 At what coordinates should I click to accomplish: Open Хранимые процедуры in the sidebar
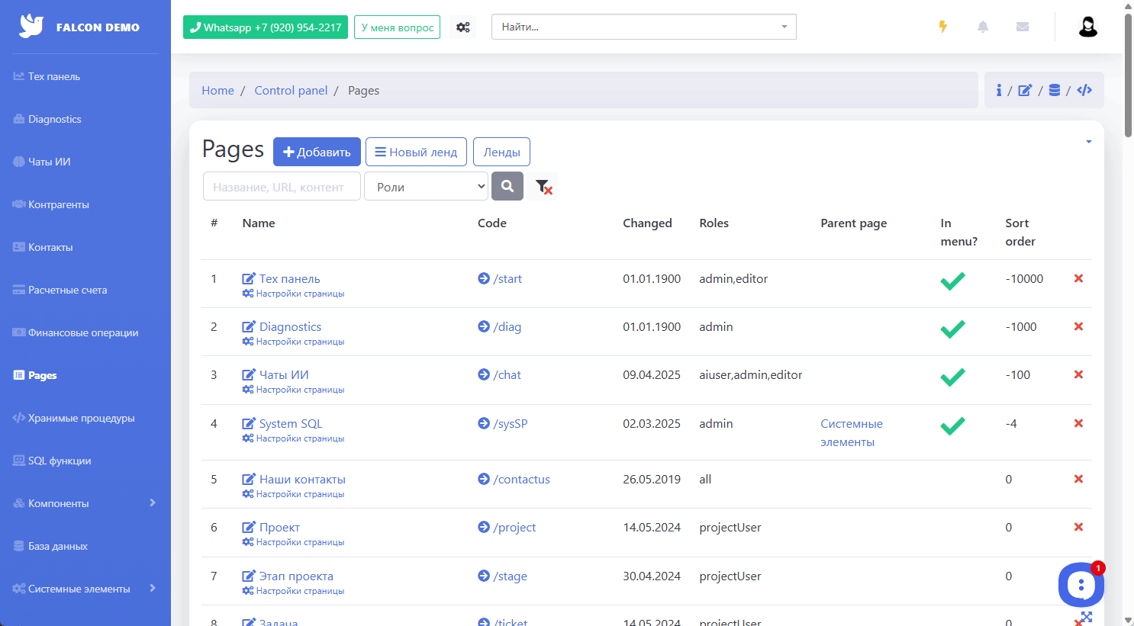pyautogui.click(x=81, y=418)
